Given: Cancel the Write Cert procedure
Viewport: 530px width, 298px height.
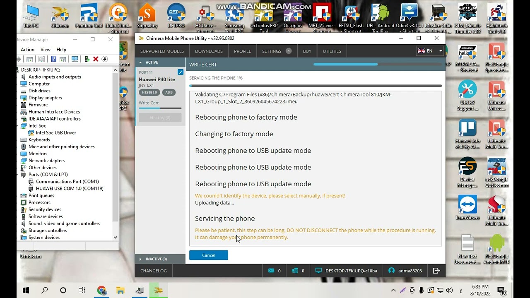Looking at the screenshot, I should [x=209, y=255].
